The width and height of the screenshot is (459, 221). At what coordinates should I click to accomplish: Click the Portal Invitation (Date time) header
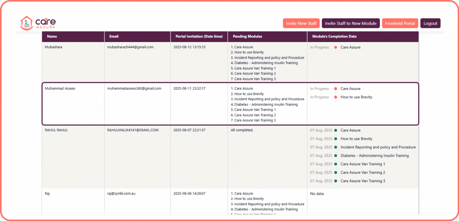point(199,36)
